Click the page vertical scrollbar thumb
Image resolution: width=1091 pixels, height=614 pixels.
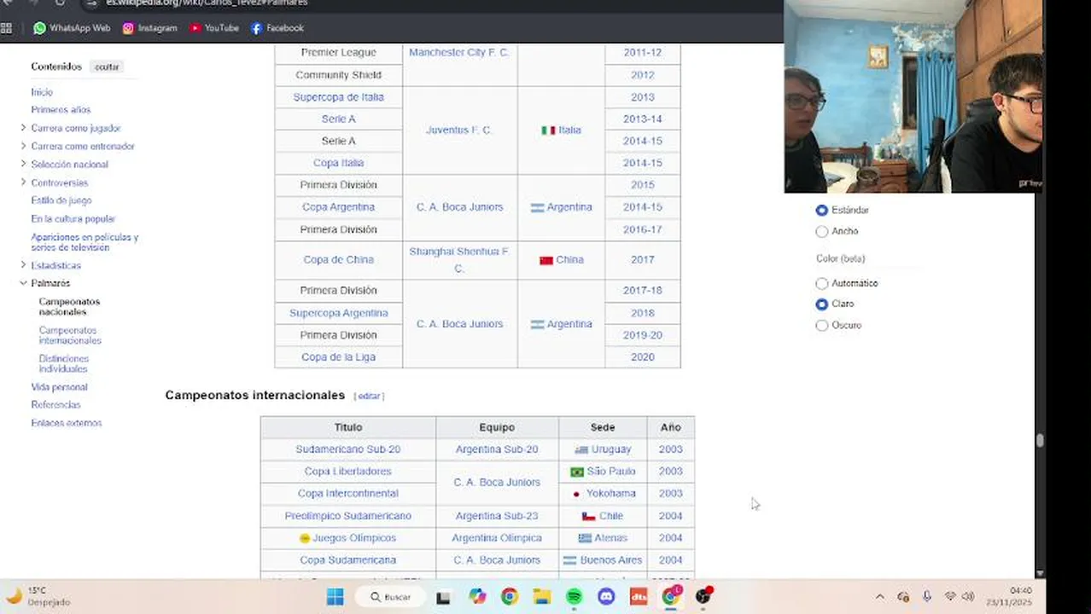tap(1040, 441)
